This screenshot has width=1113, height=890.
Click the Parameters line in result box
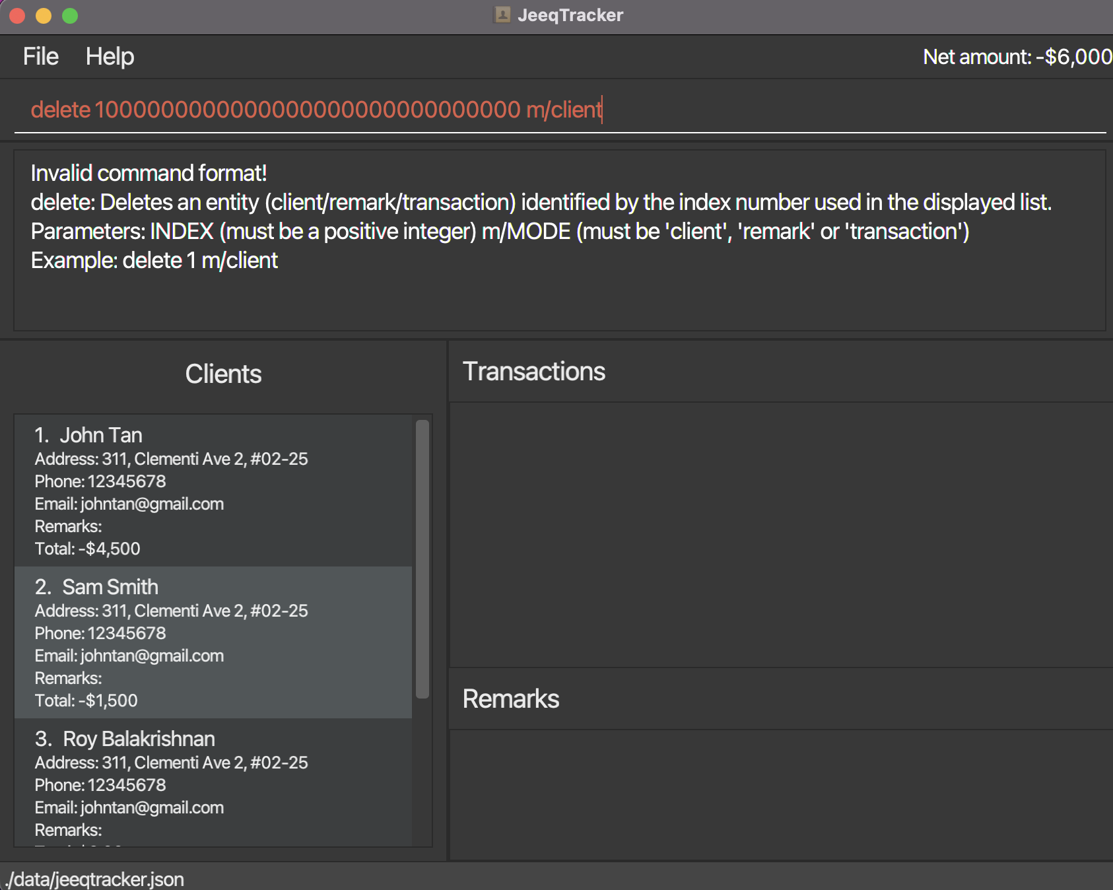[500, 231]
